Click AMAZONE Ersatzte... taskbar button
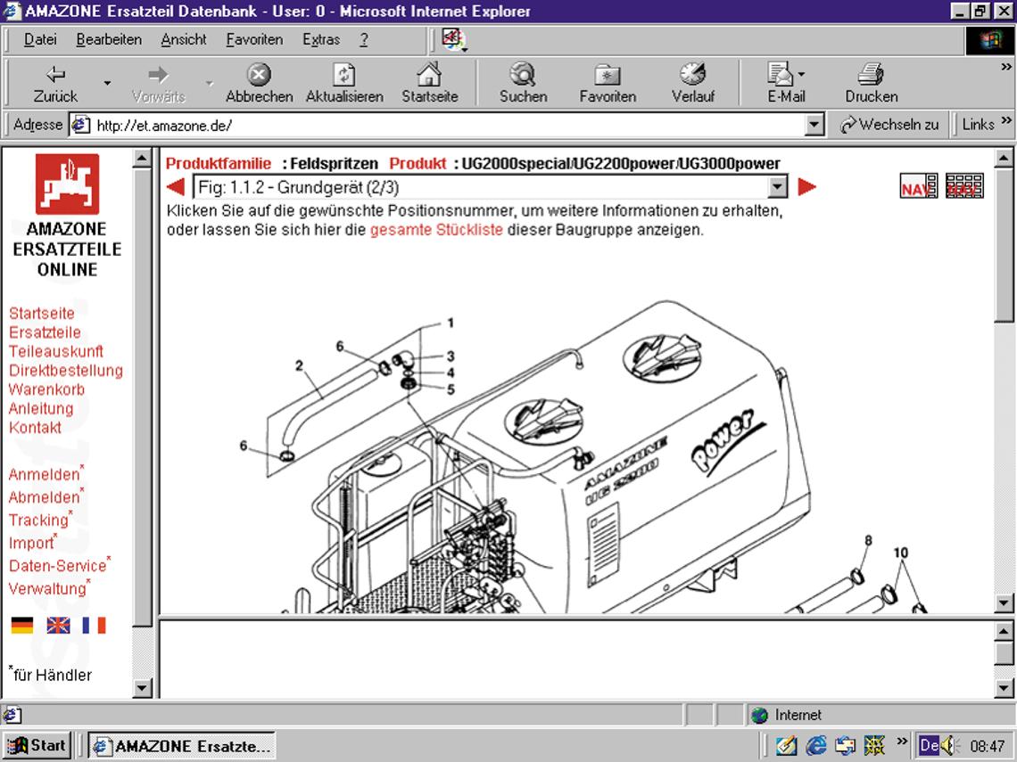The width and height of the screenshot is (1017, 762). coord(182,747)
